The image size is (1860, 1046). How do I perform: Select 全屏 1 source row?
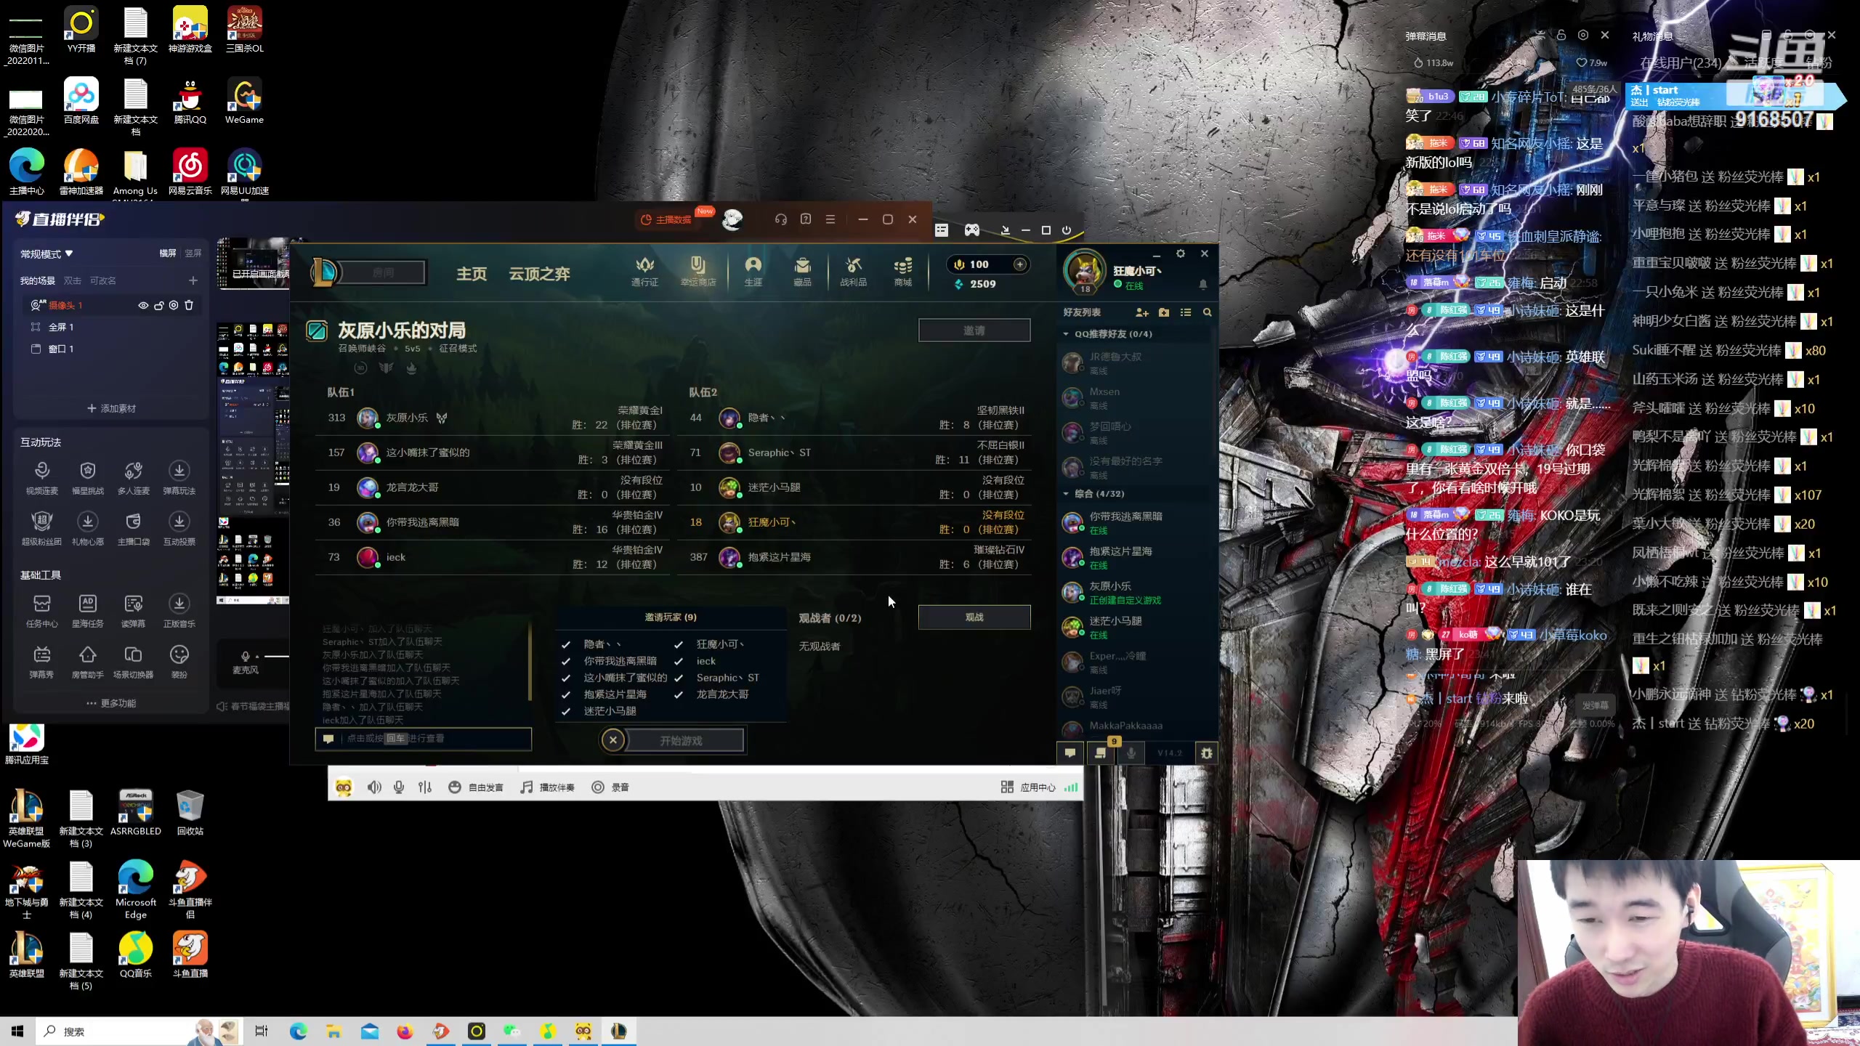point(111,328)
